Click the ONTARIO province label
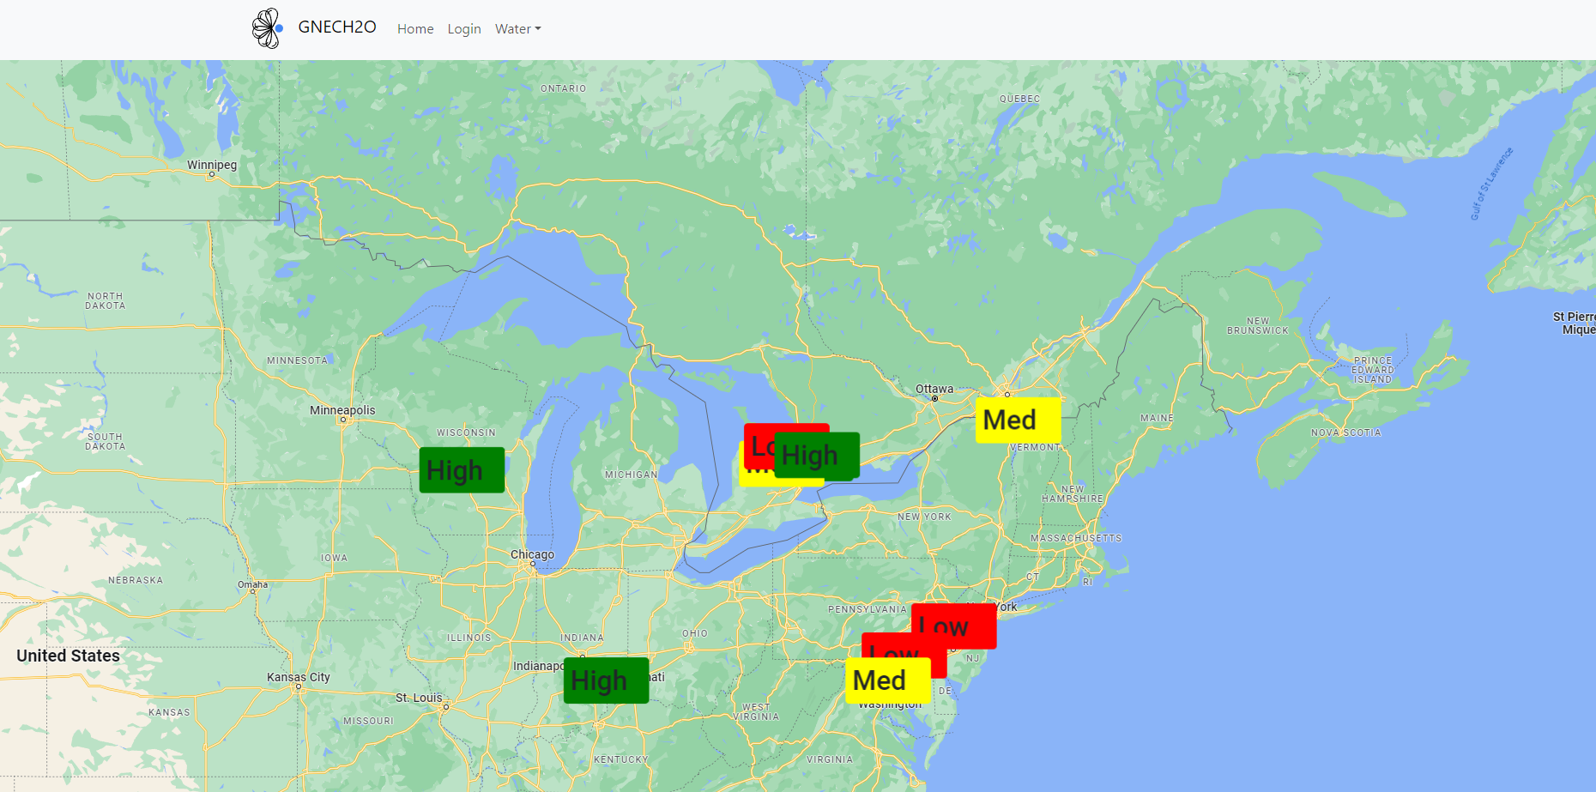 [x=564, y=88]
